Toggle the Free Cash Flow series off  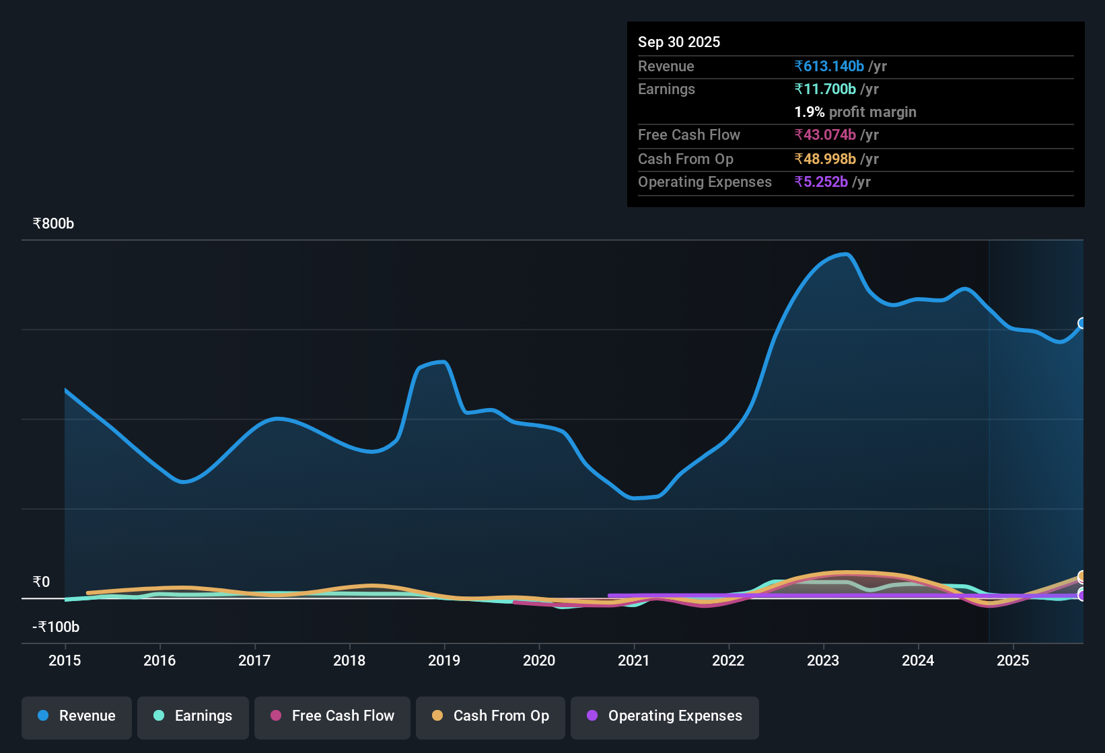click(332, 716)
